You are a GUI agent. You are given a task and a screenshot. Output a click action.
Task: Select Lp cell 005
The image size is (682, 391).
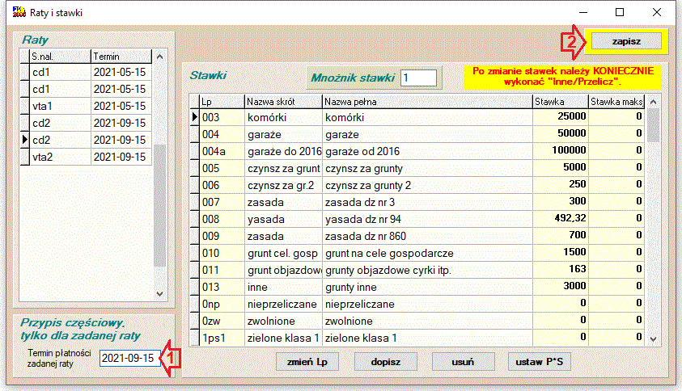(222, 168)
